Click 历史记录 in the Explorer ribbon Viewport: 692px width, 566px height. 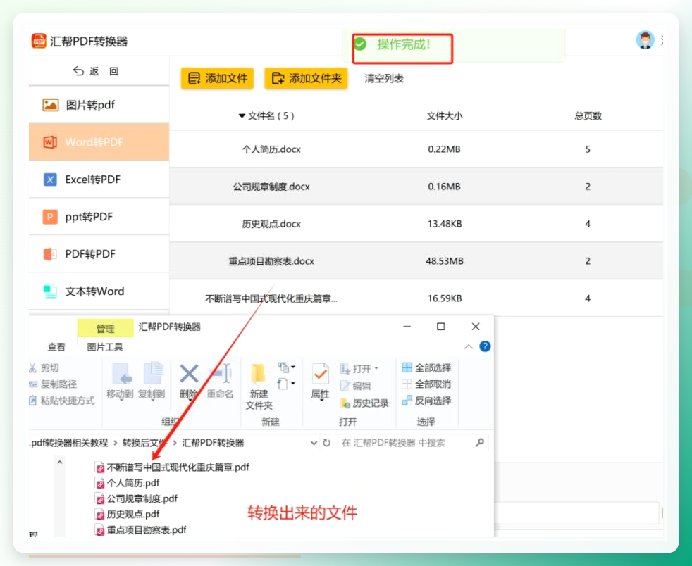pos(364,403)
